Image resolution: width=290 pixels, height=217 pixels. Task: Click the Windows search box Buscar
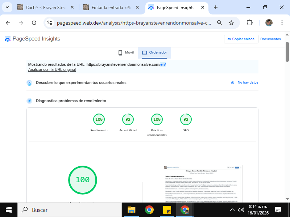coord(69,210)
